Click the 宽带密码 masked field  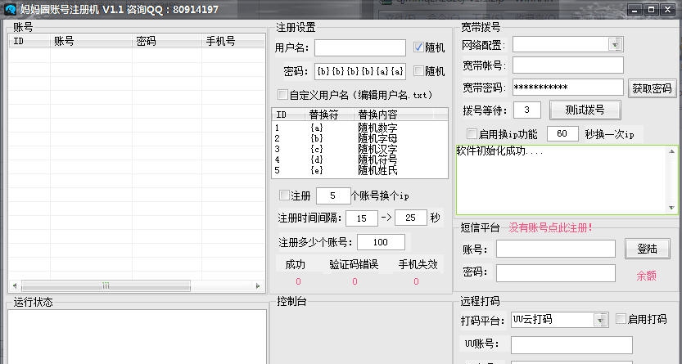pyautogui.click(x=568, y=88)
